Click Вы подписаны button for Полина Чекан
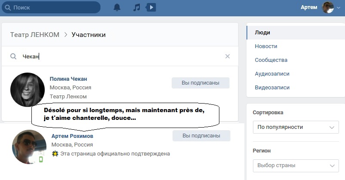The height and width of the screenshot is (180, 345). [200, 83]
